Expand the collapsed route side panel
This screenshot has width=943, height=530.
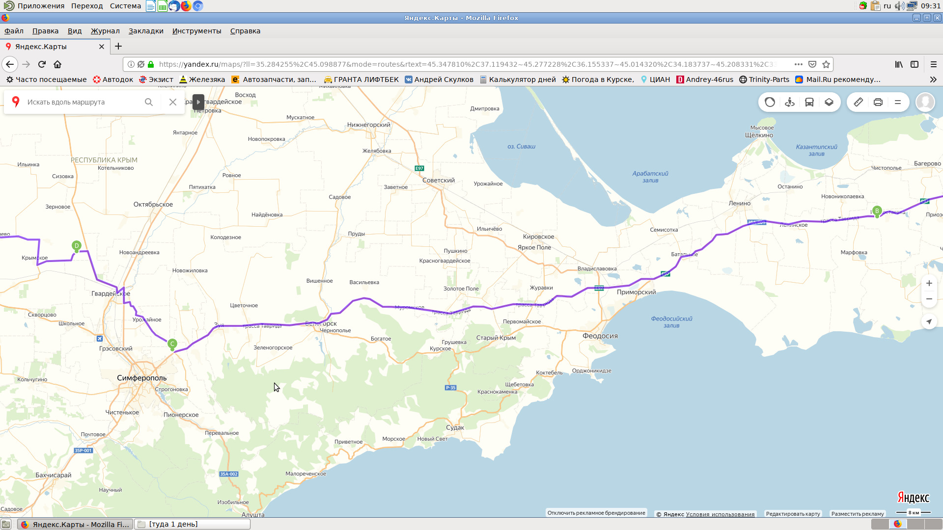[198, 102]
